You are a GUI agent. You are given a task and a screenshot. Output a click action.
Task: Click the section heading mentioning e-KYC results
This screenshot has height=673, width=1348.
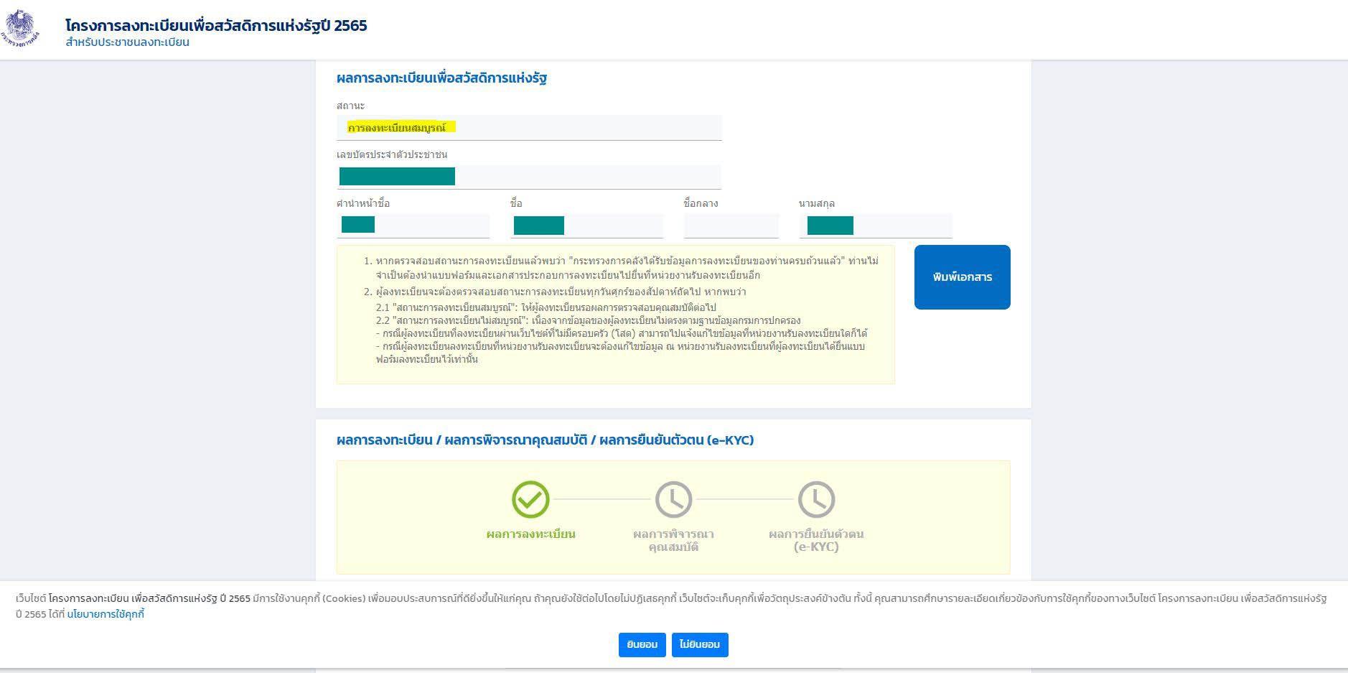[x=545, y=440]
